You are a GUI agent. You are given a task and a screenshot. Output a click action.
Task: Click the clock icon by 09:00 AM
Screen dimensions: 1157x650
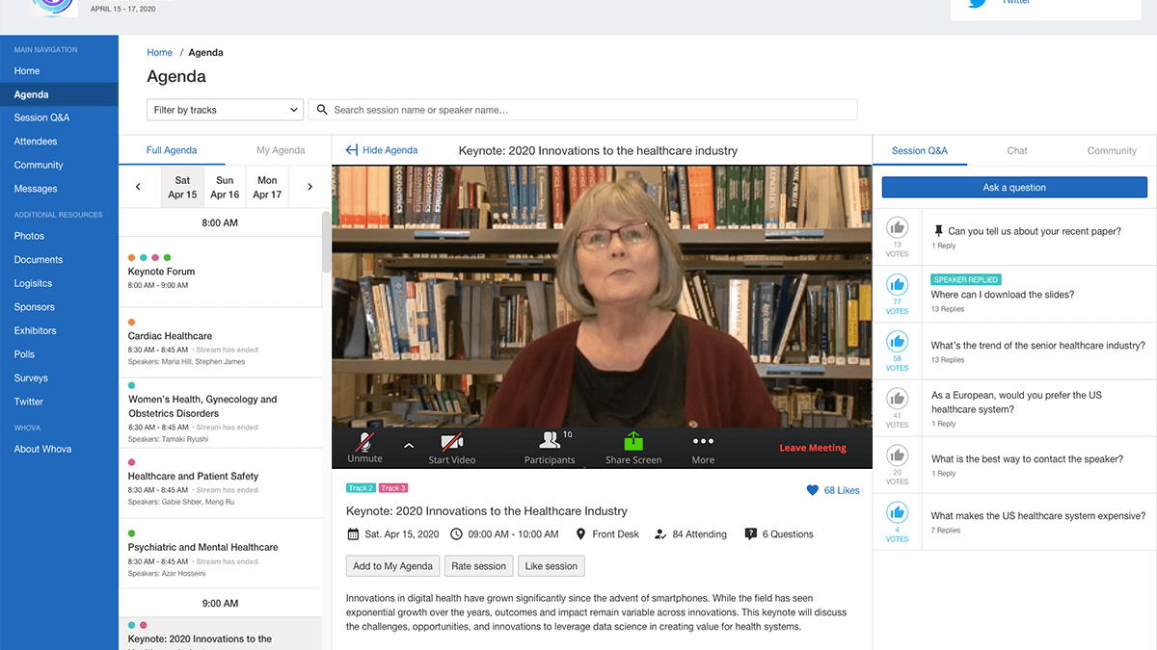click(x=458, y=534)
